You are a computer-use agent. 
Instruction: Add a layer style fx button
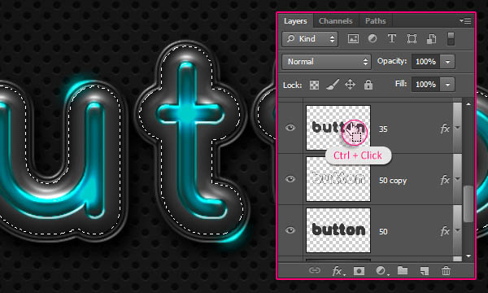pyautogui.click(x=338, y=271)
